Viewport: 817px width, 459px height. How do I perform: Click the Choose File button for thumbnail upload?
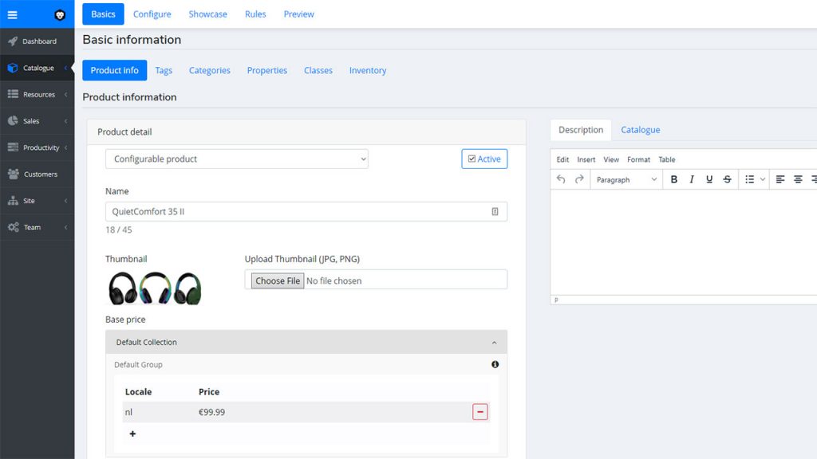(277, 280)
